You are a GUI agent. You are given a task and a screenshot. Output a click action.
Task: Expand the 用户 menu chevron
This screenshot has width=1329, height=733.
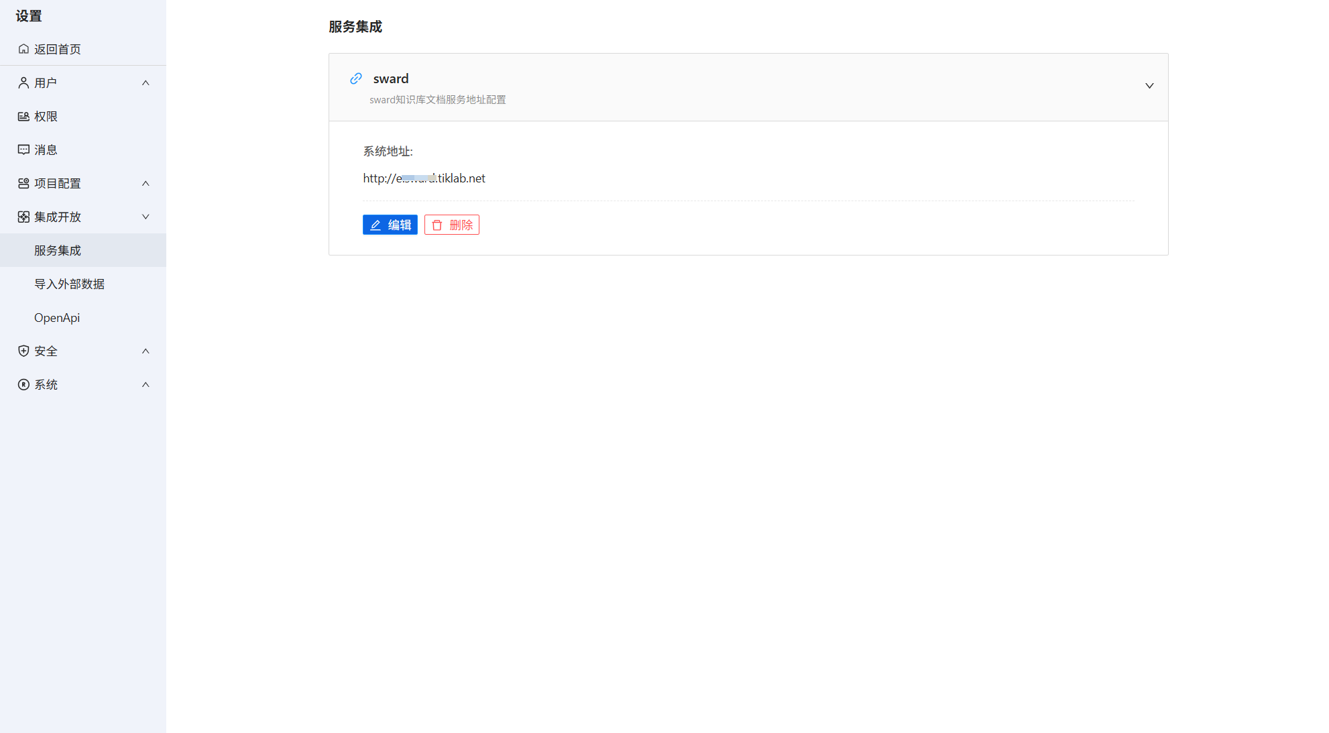tap(146, 82)
